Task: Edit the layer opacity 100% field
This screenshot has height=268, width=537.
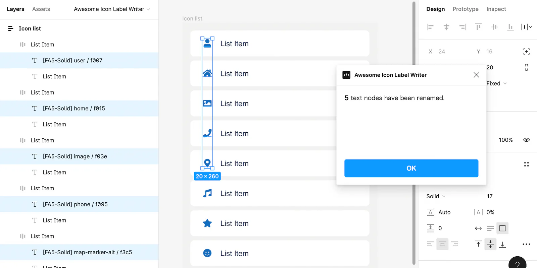Action: coord(506,140)
